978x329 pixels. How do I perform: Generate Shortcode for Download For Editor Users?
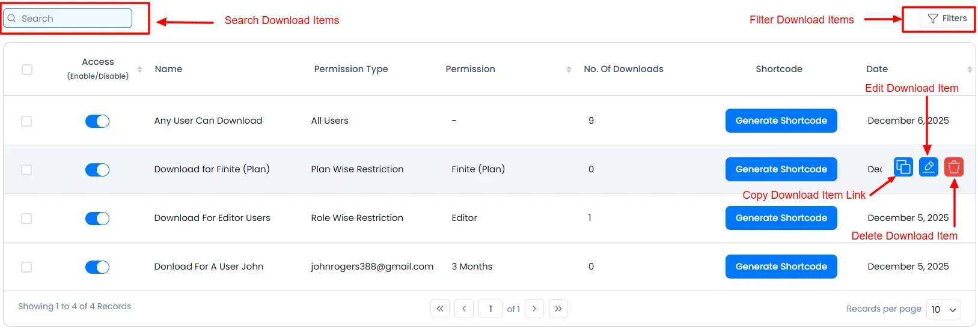pyautogui.click(x=781, y=218)
